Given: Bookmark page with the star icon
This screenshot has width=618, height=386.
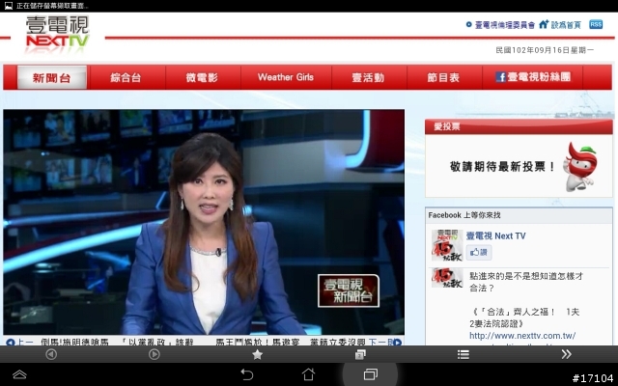Looking at the screenshot, I should (258, 355).
